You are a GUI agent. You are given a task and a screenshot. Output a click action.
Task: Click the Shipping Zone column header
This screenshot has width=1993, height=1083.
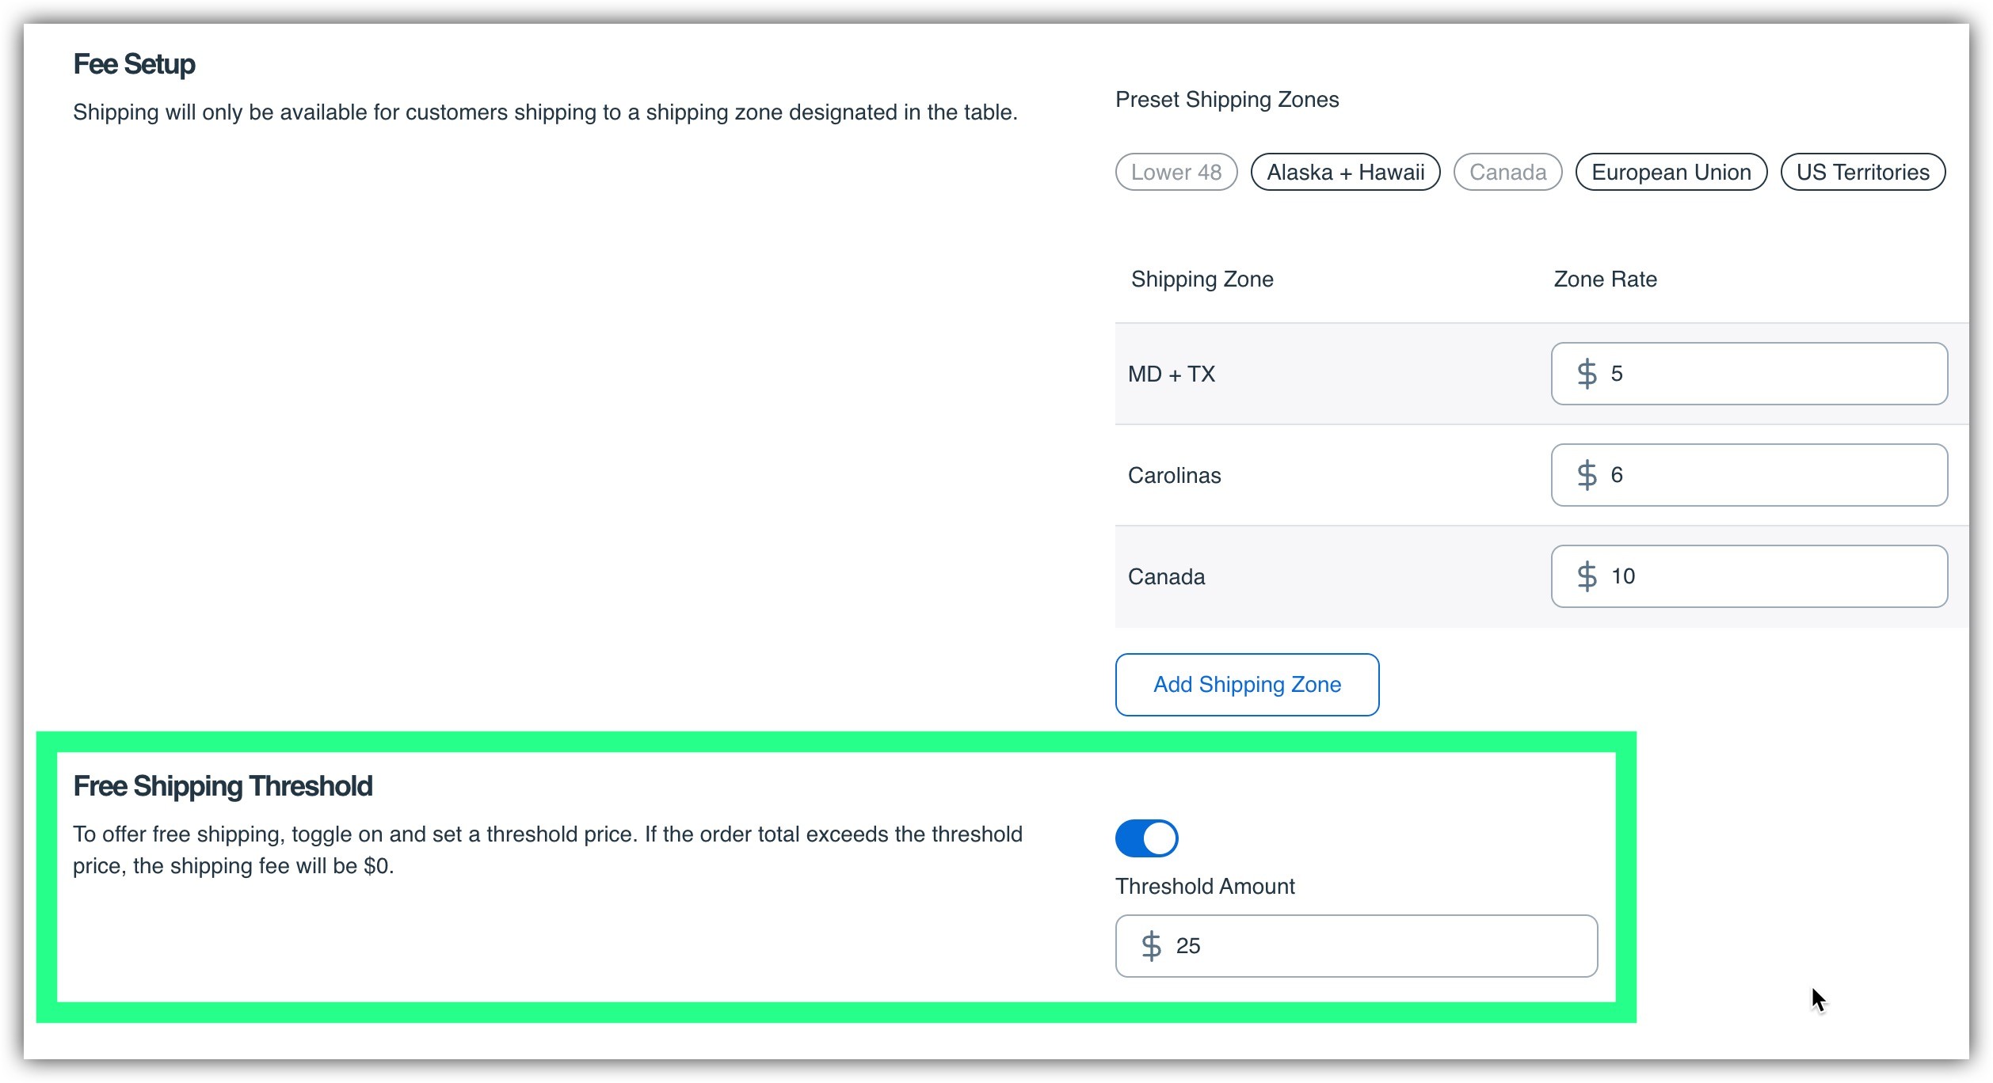[1202, 279]
